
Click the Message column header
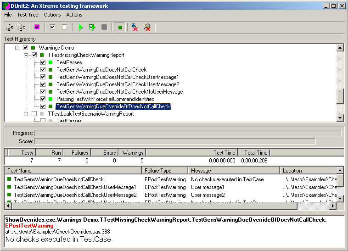click(234, 171)
